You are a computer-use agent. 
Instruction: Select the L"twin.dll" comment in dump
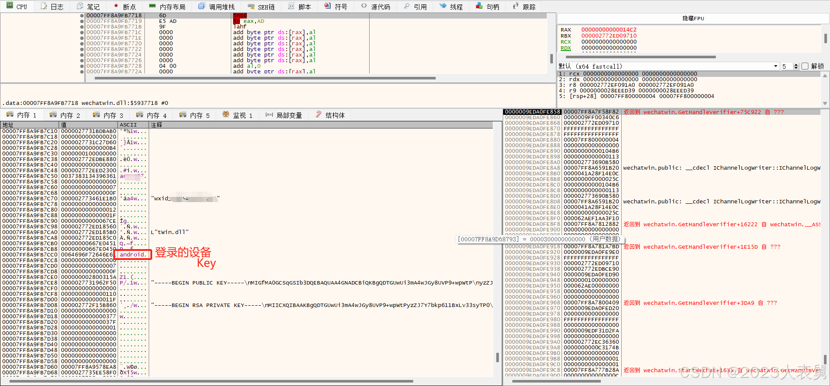[170, 232]
